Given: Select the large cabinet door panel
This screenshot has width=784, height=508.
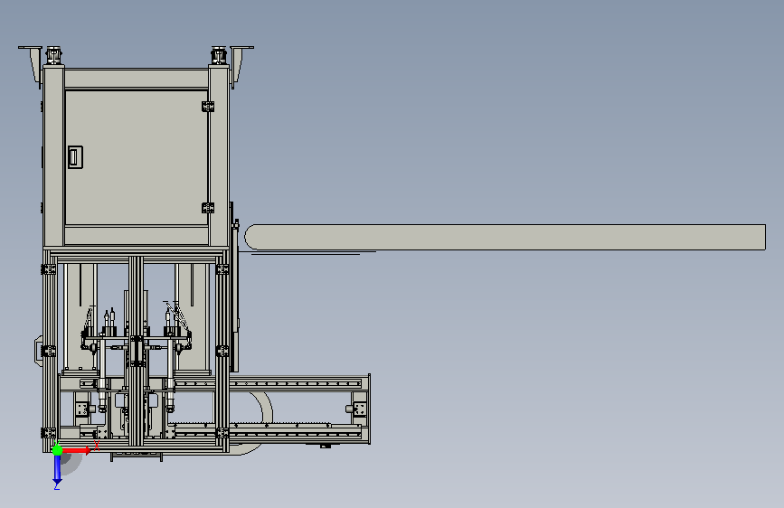Looking at the screenshot, I should (137, 158).
